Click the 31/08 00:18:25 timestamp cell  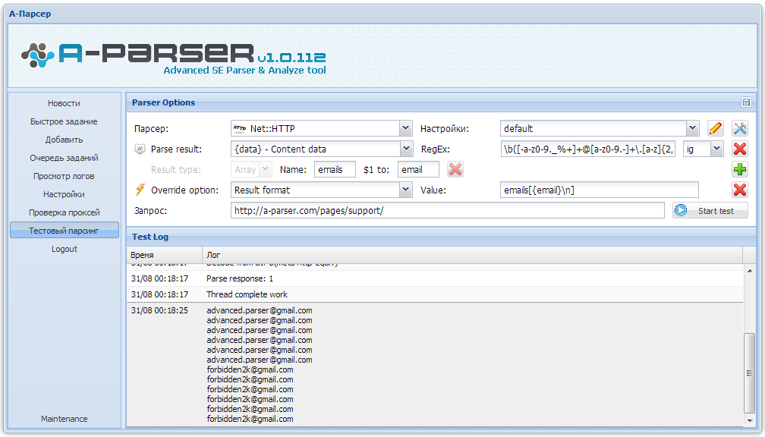(159, 311)
